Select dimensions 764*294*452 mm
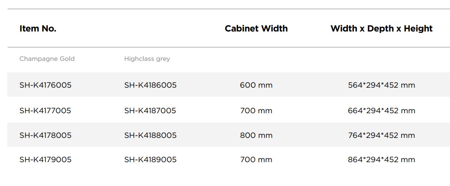Screen dimensions: 450x186 [382, 135]
